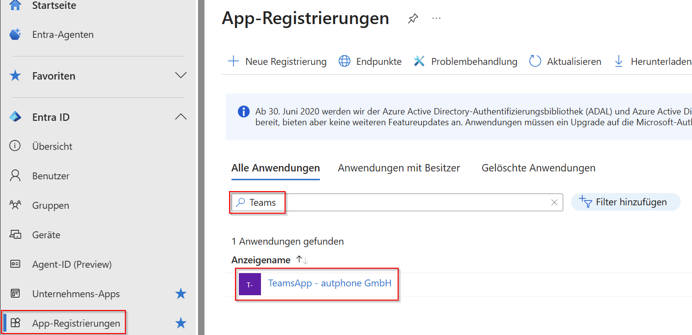Viewport: 692px width, 335px height.
Task: Click inside the Teams search field
Action: tap(393, 202)
